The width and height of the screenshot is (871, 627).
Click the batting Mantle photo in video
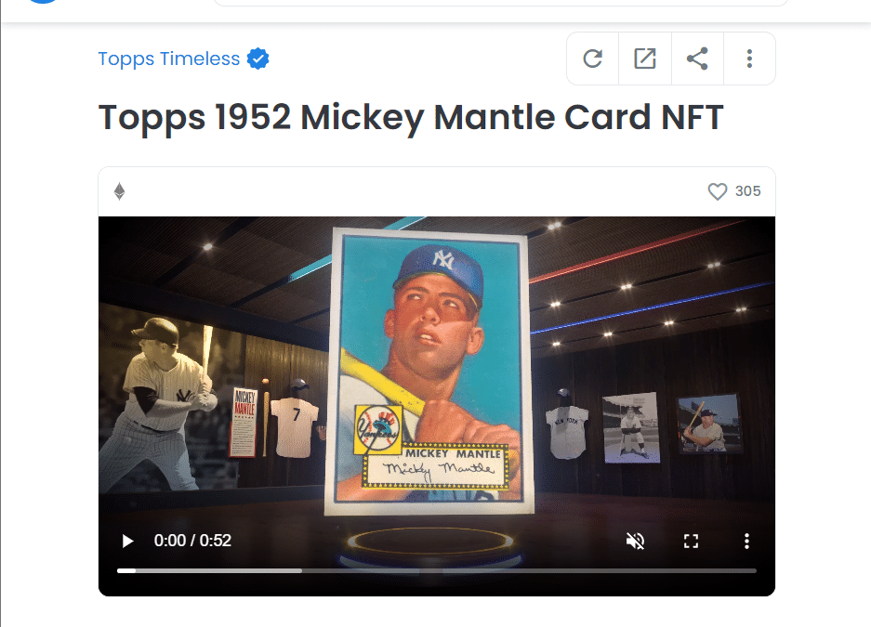tap(158, 404)
